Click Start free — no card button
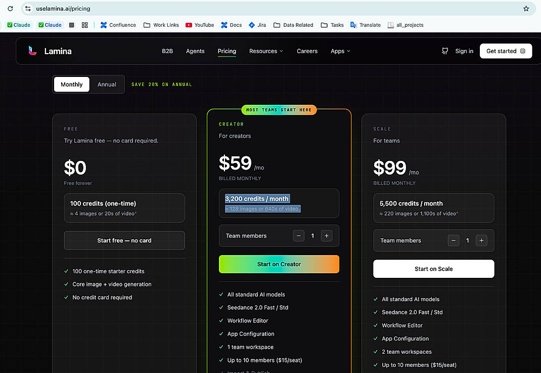 coord(124,240)
